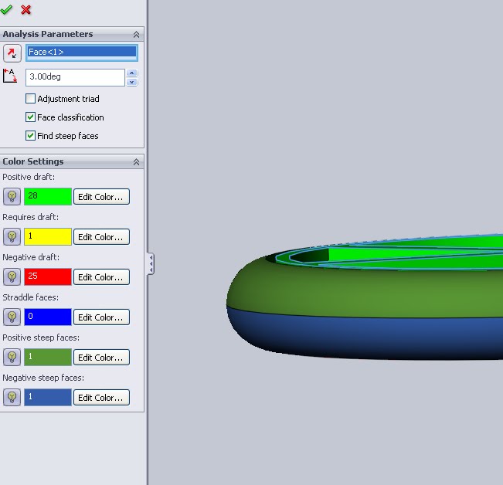This screenshot has height=485, width=503.
Task: Cancel the draft analysis with red X
Action: pyautogui.click(x=26, y=9)
